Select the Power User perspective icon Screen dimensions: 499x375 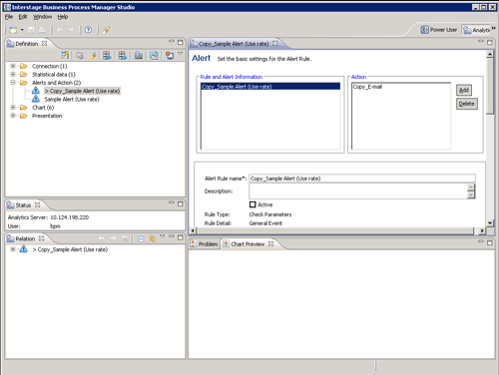(424, 30)
